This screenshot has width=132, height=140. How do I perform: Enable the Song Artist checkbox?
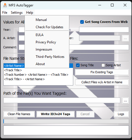[x=103, y=65]
